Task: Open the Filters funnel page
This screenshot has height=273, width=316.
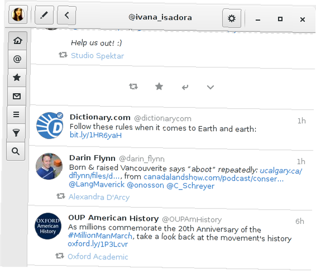Action: [16, 133]
